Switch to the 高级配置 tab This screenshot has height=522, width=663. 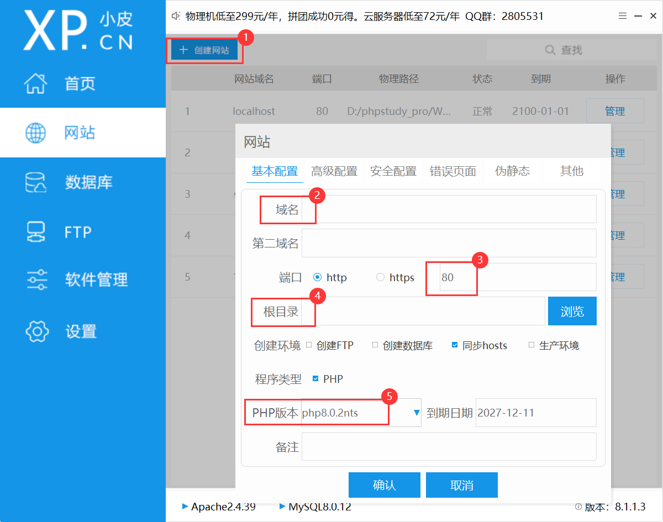tap(334, 171)
